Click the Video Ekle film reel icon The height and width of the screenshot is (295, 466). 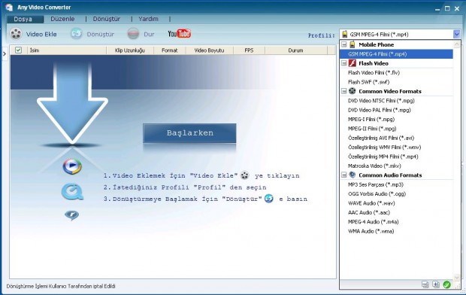tap(16, 34)
